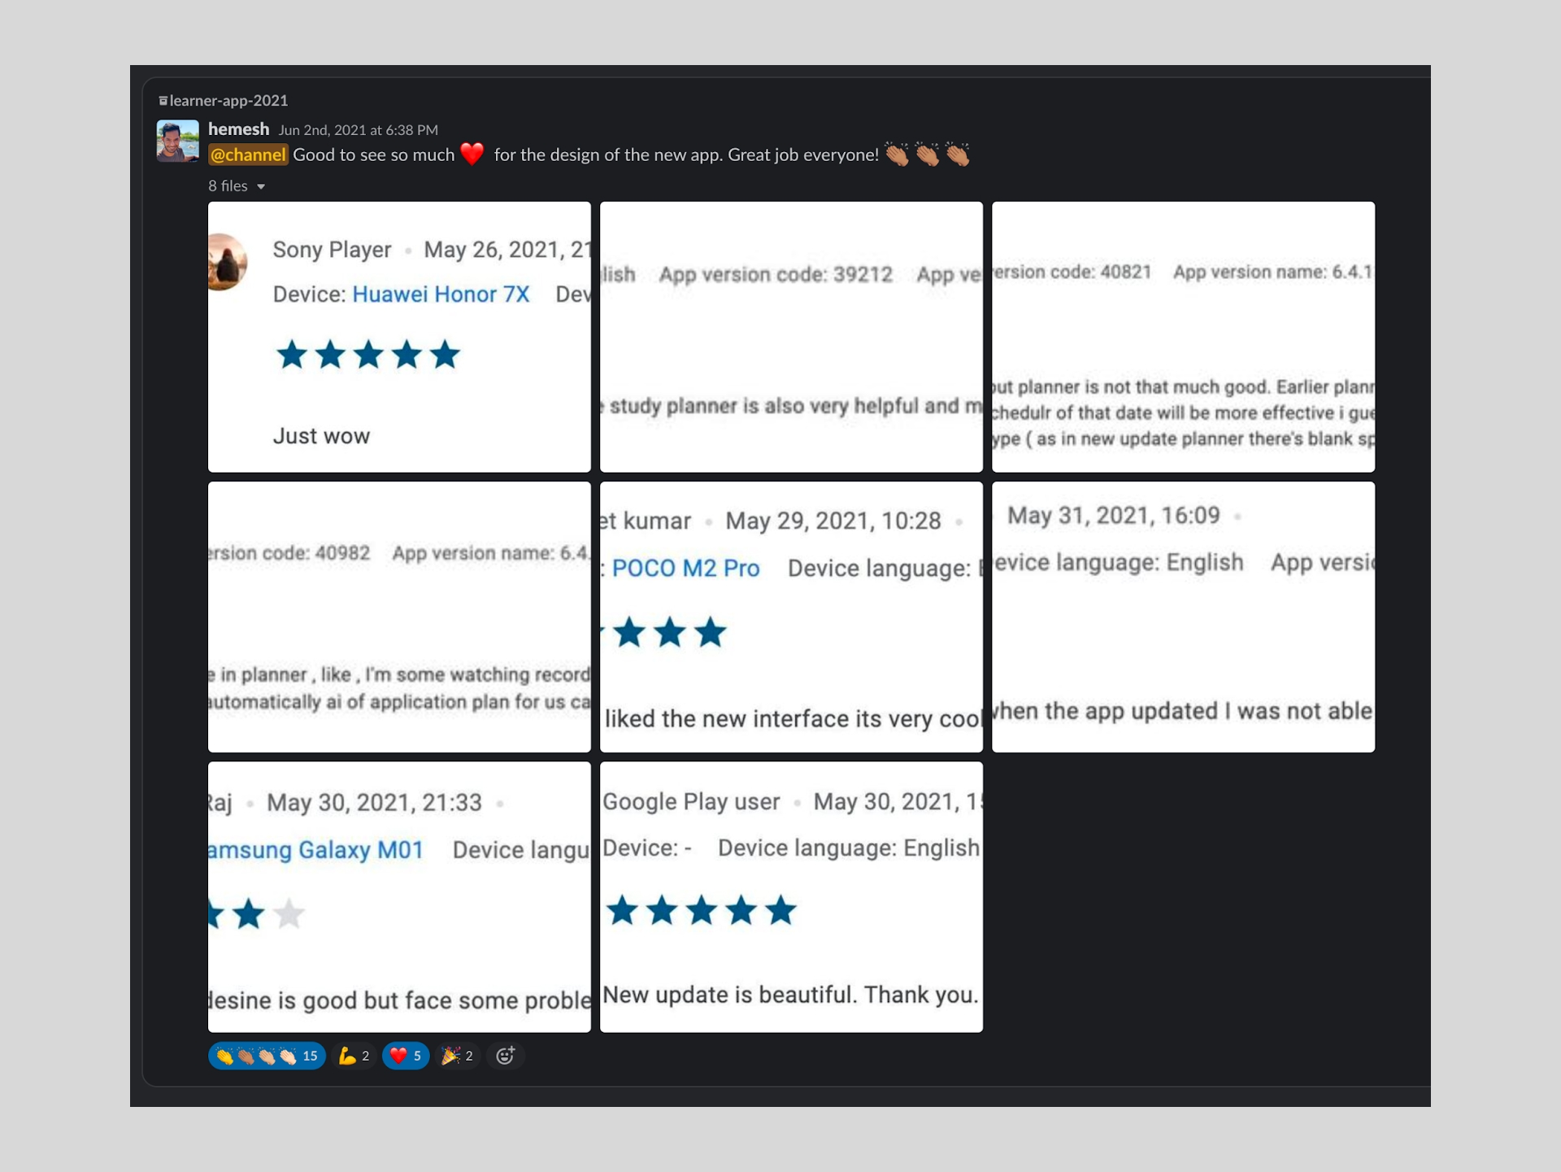Open the version code 40982 planner image

click(399, 616)
